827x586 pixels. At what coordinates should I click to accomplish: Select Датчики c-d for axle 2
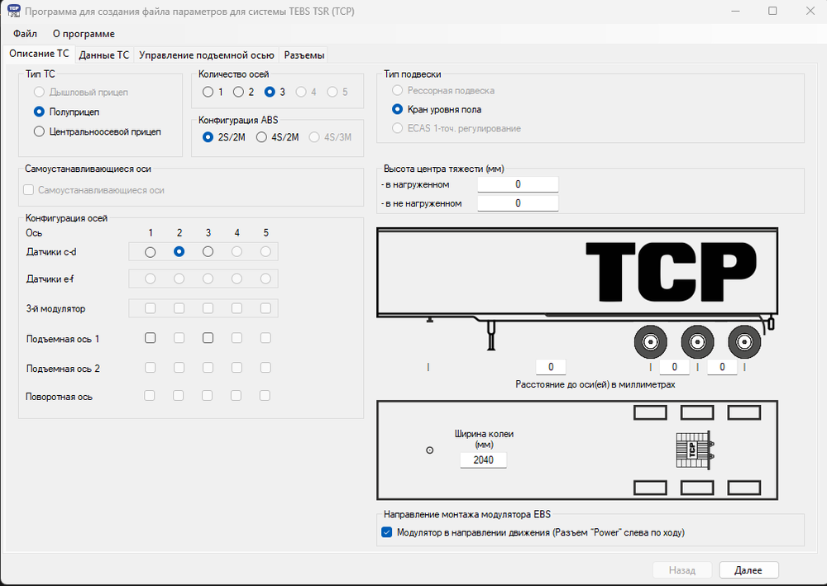coord(179,252)
